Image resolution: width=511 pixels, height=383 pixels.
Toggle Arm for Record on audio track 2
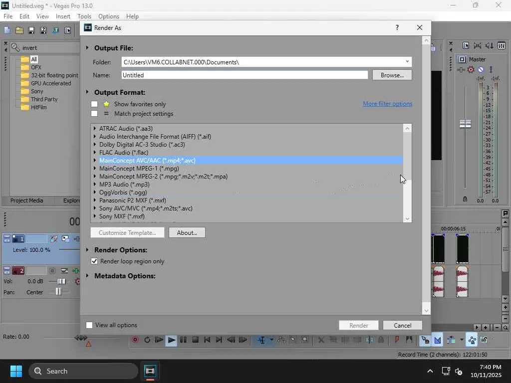pyautogui.click(x=52, y=271)
